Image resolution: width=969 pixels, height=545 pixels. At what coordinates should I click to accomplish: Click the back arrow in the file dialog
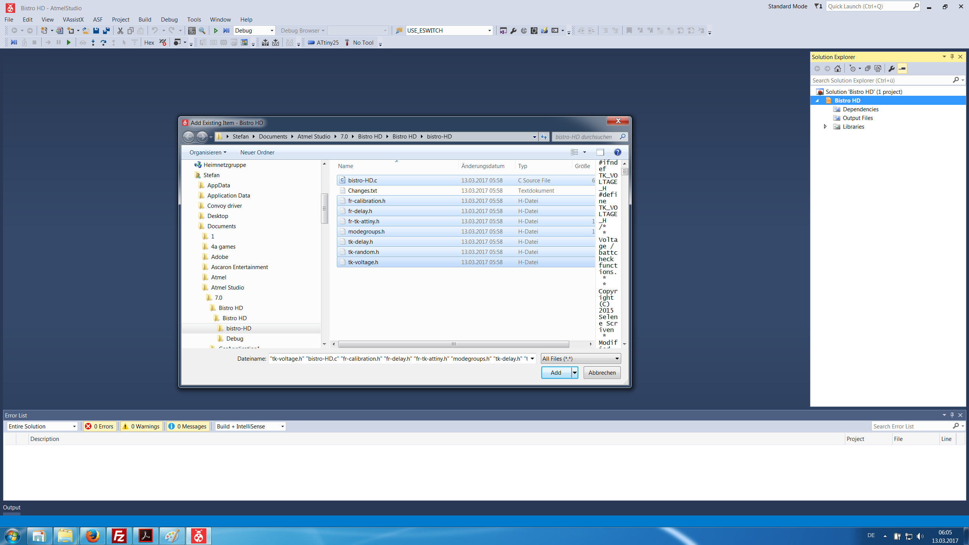tap(188, 137)
